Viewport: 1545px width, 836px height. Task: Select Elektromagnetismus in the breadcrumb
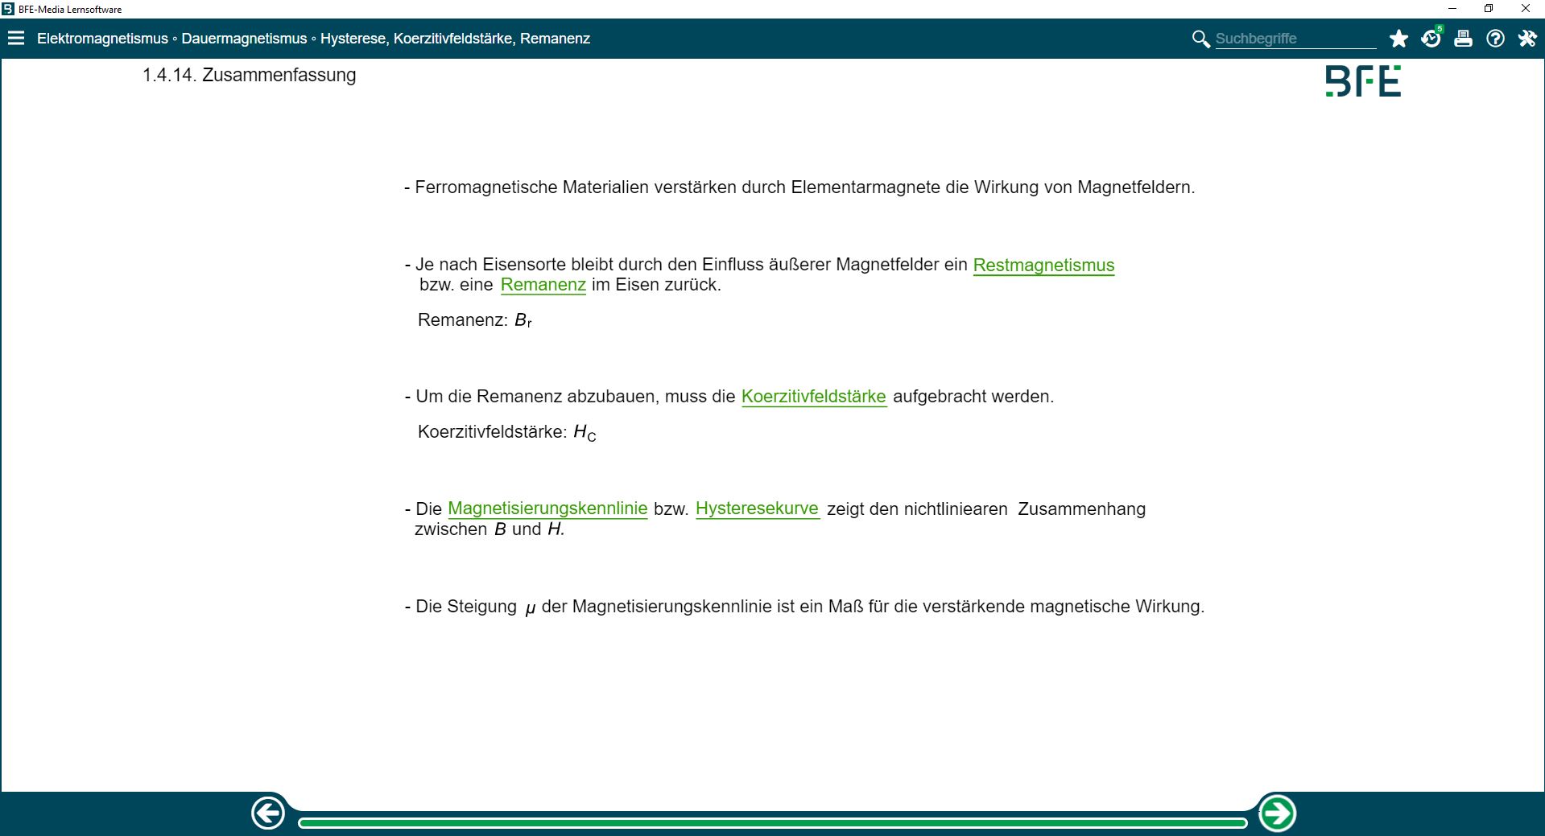102,39
